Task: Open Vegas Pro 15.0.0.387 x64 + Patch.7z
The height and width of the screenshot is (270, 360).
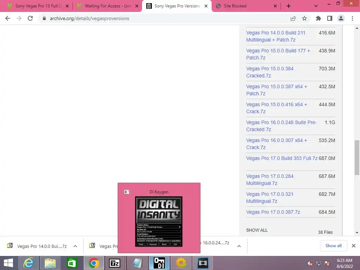Action: pyautogui.click(x=277, y=90)
